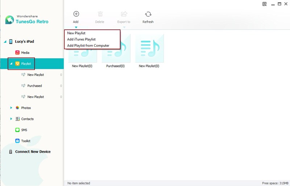The height and width of the screenshot is (186, 290).
Task: Click Connect New Device text
Action: [33, 152]
